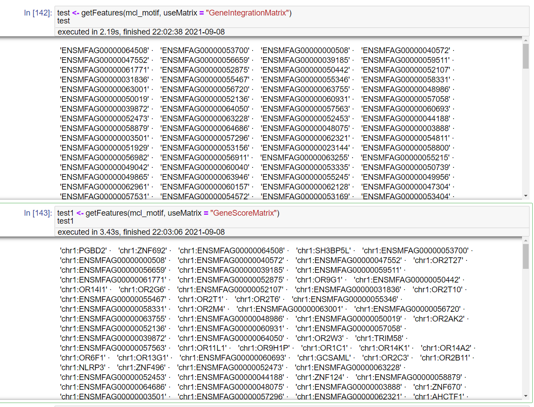The height and width of the screenshot is (407, 534).
Task: Click 'chr1:OR14I1' in second output
Action: coord(84,290)
